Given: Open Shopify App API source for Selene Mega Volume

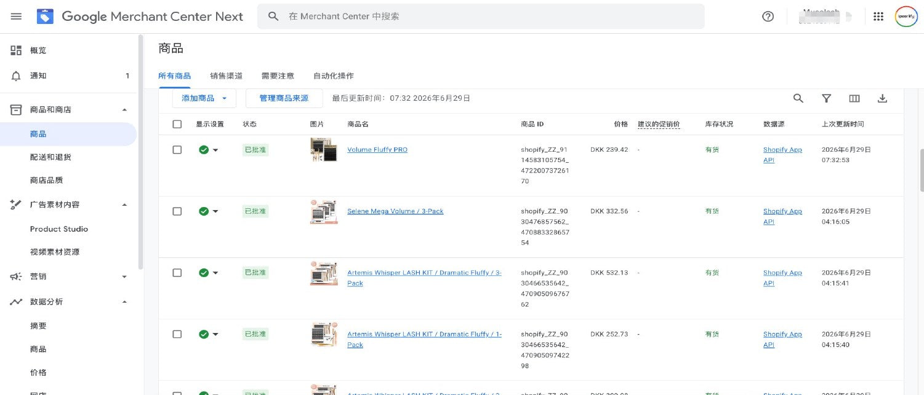Looking at the screenshot, I should [782, 216].
